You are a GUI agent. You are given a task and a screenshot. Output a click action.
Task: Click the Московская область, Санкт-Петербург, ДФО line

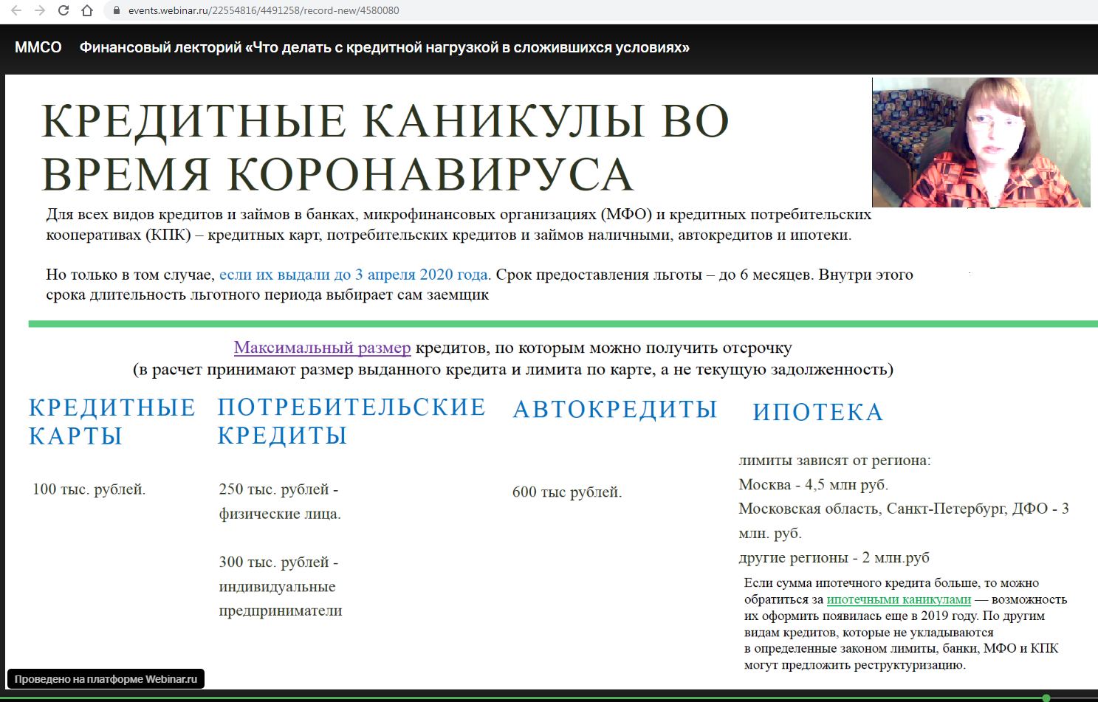(904, 520)
